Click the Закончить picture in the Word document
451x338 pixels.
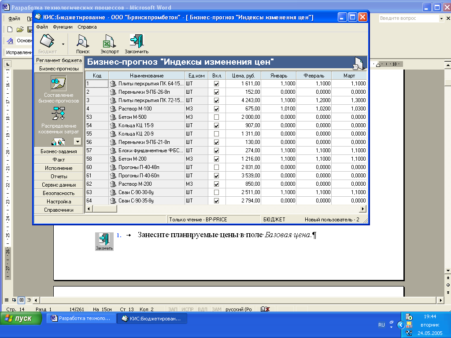coord(104,242)
